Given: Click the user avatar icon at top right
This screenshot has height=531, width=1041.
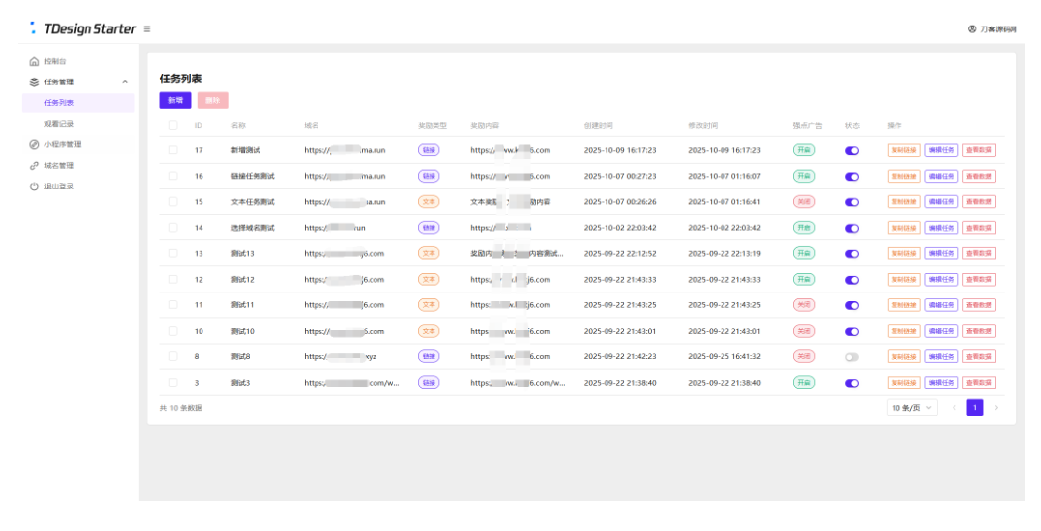Looking at the screenshot, I should 972,29.
